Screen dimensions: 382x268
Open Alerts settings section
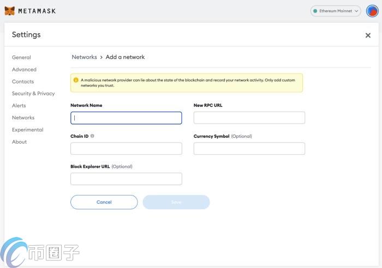19,106
